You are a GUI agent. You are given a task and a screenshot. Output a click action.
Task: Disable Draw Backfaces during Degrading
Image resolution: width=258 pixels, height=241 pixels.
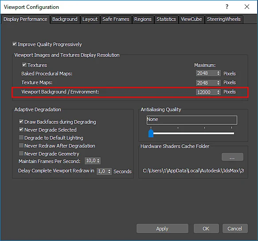(x=21, y=121)
